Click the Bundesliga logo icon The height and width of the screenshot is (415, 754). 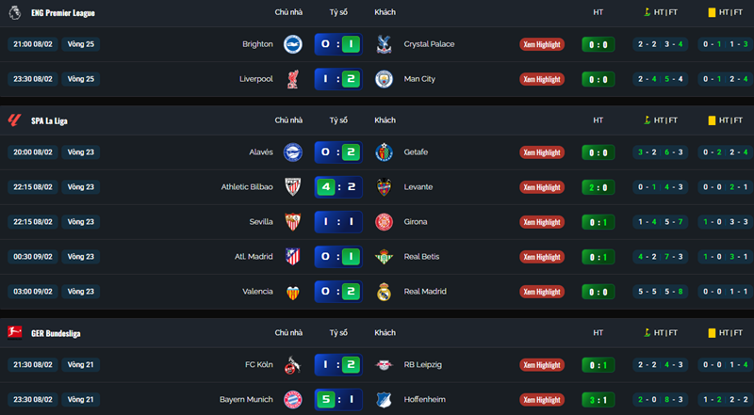pos(14,332)
